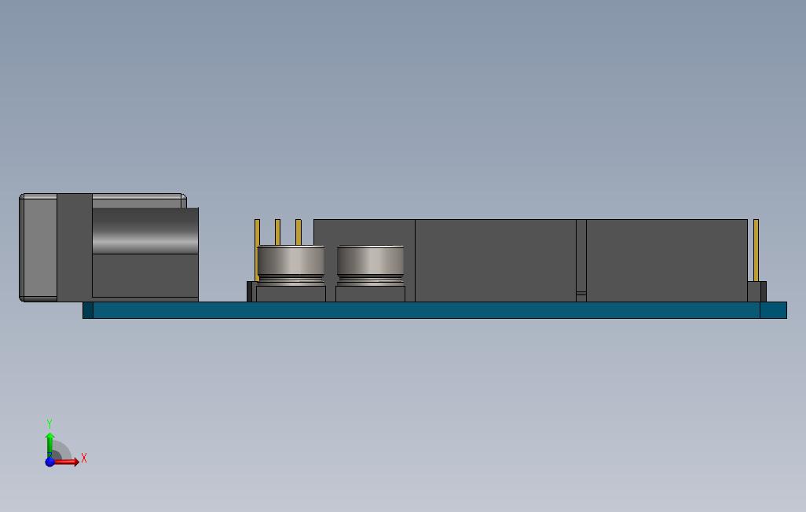The height and width of the screenshot is (512, 806).
Task: Select the right dark header block
Action: pyautogui.click(x=667, y=261)
